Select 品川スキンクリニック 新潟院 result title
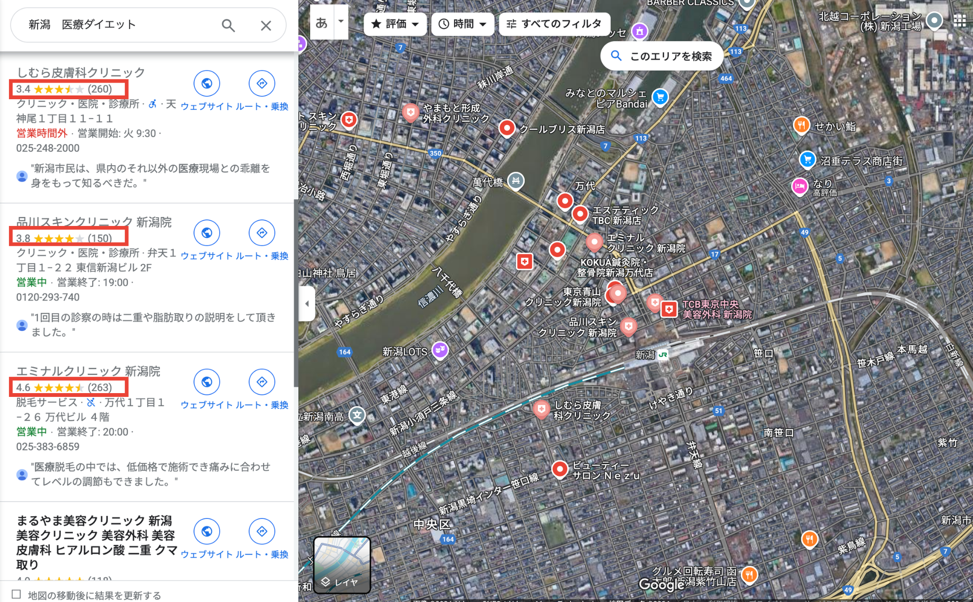973x602 pixels. [94, 222]
